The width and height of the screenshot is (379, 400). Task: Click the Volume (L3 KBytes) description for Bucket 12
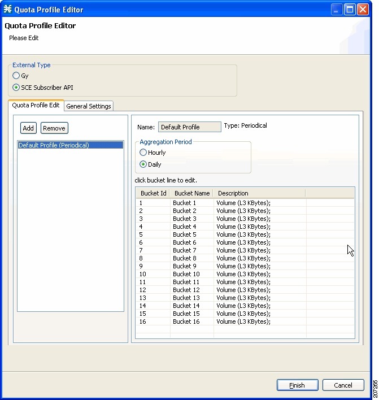point(260,290)
